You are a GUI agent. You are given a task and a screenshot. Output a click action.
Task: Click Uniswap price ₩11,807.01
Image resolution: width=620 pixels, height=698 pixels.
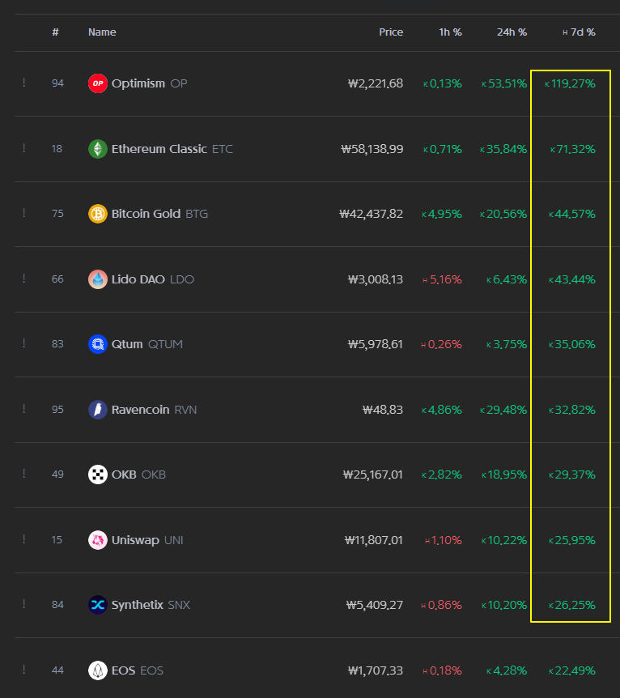374,540
